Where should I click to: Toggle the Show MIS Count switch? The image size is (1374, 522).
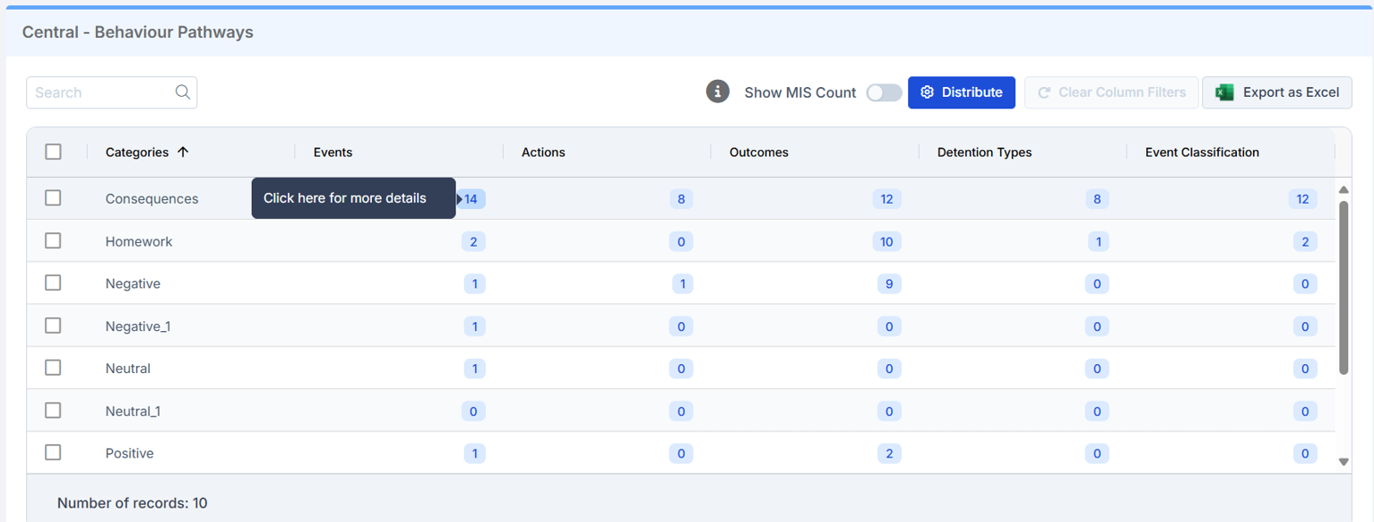[884, 92]
